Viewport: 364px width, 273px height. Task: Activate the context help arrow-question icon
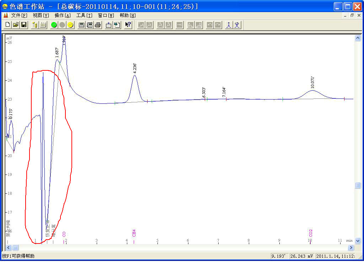click(x=128, y=25)
